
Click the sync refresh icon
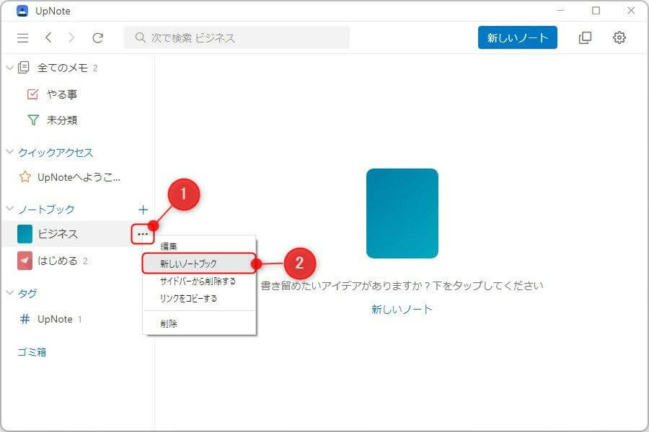pos(97,38)
